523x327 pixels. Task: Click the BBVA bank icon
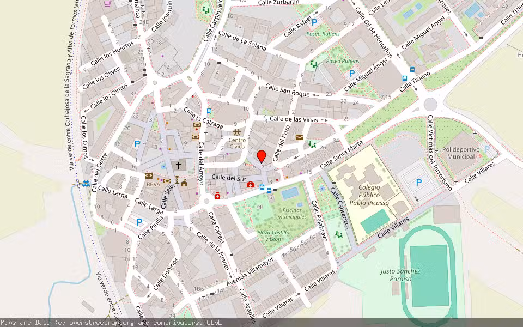click(x=149, y=175)
